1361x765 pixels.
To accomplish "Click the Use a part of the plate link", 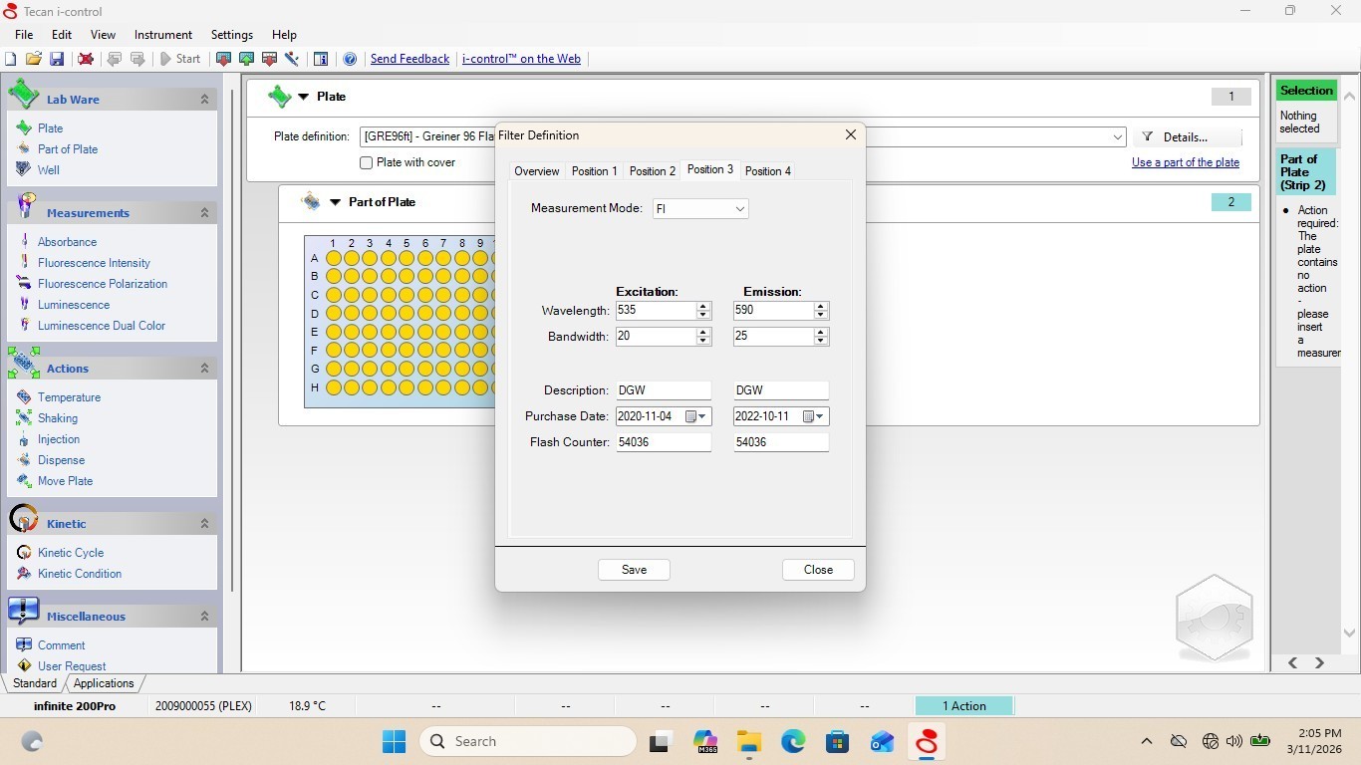I will pyautogui.click(x=1186, y=162).
